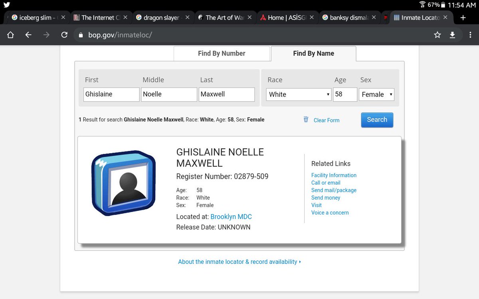Select the Find By Number tab

tap(222, 53)
